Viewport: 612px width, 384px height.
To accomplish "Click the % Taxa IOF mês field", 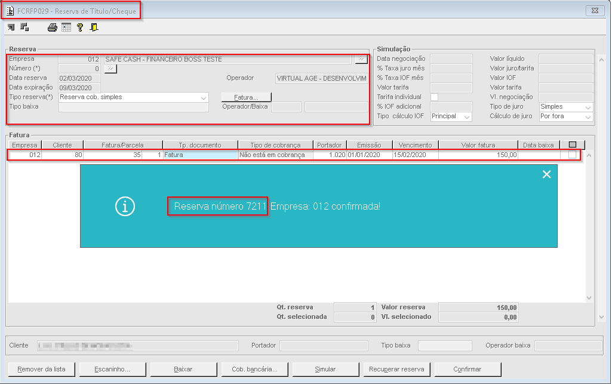I will pos(451,78).
